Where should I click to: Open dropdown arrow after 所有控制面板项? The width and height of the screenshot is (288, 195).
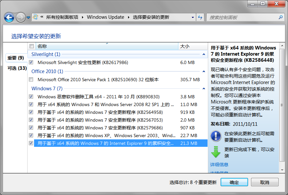pos(83,17)
